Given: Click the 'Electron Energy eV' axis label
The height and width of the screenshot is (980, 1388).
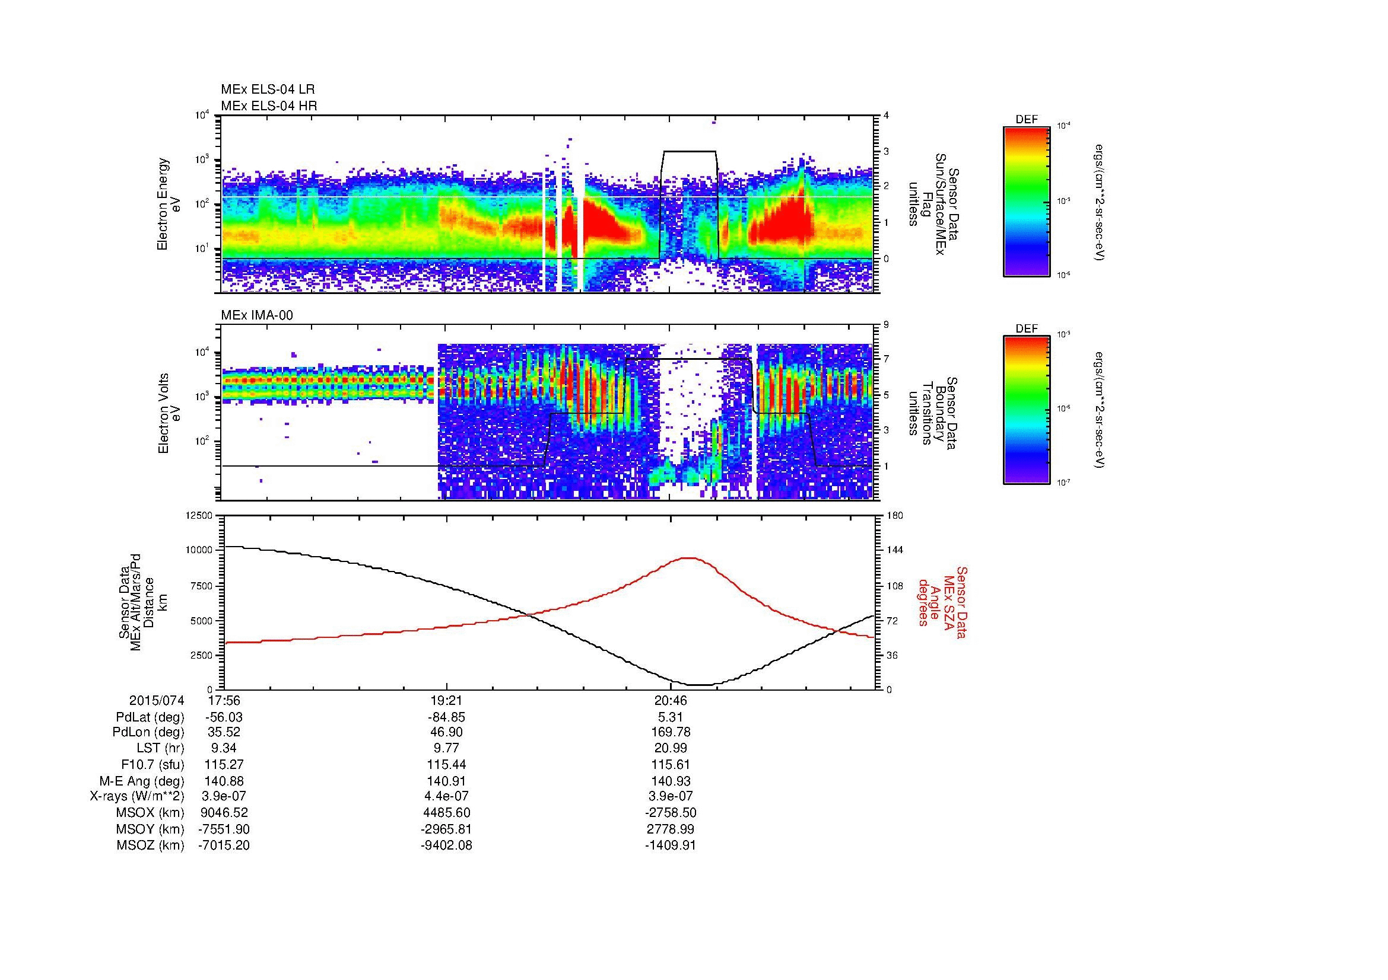Looking at the screenshot, I should click(x=169, y=204).
